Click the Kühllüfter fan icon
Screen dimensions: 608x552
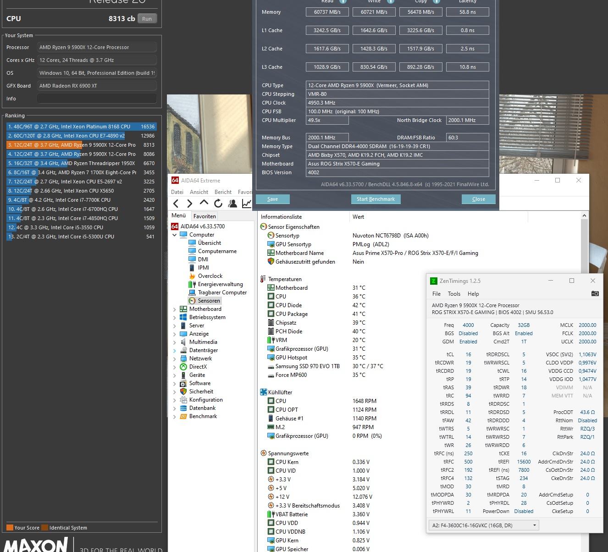(x=264, y=392)
